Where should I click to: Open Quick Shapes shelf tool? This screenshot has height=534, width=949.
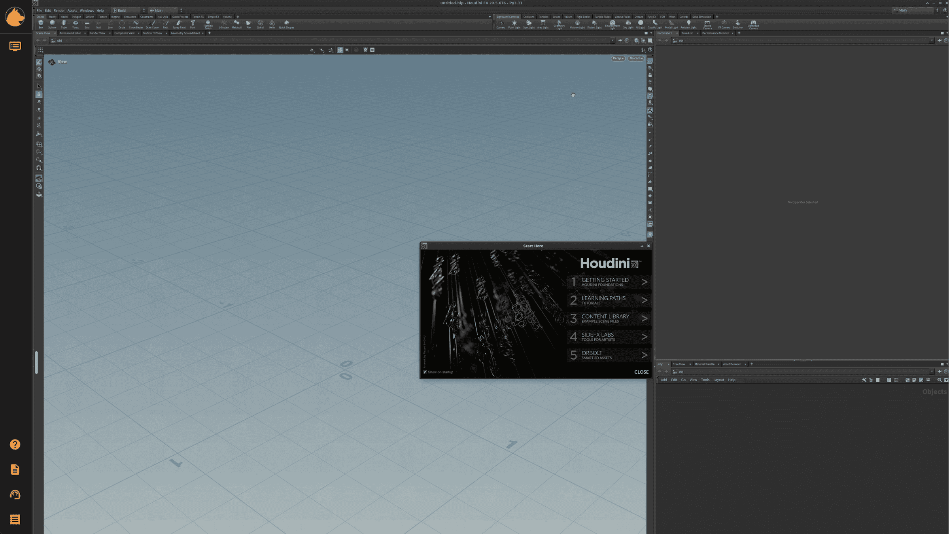click(x=287, y=25)
